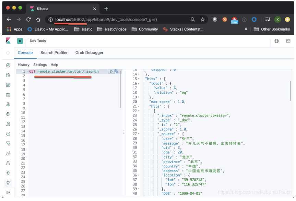
Task: Switch to the Grok Debugger tab
Action: coord(89,53)
